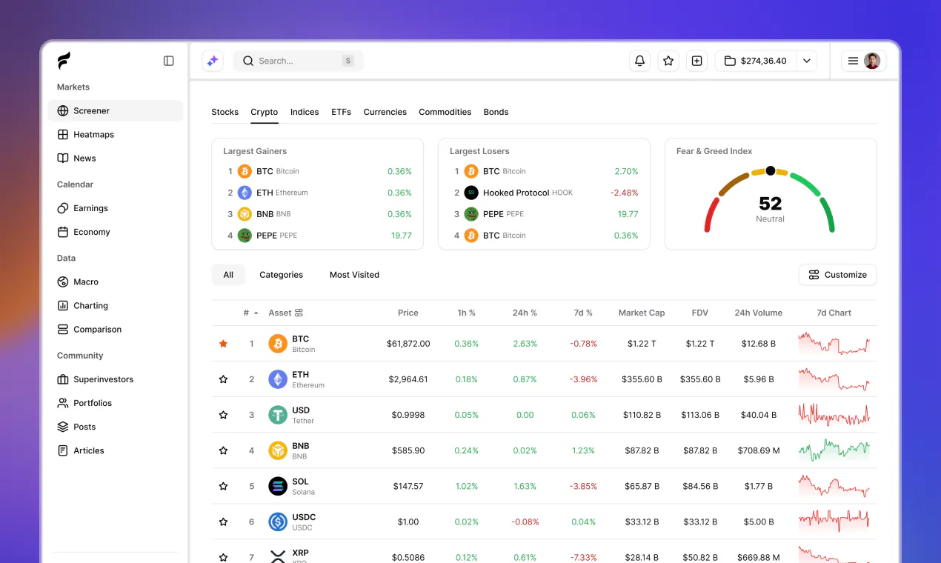941x563 pixels.
Task: Switch to Commodities tab
Action: pos(445,112)
